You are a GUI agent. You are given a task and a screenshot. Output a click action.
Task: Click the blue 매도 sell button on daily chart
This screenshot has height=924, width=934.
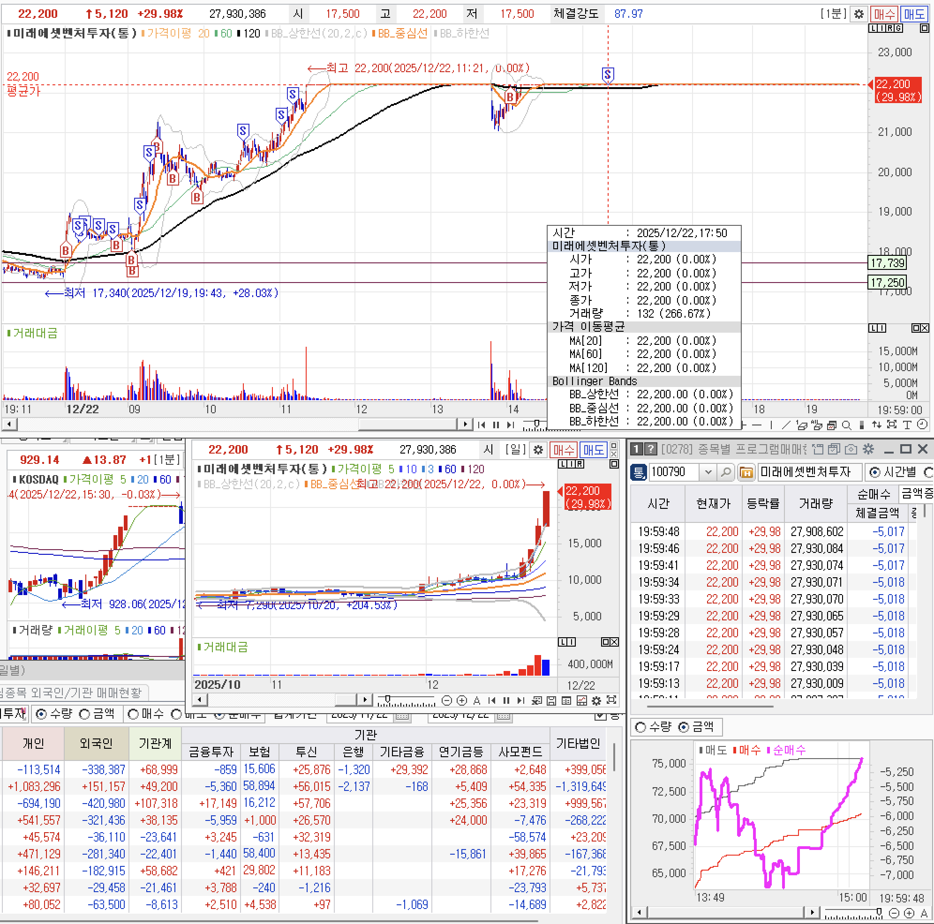[x=593, y=450]
